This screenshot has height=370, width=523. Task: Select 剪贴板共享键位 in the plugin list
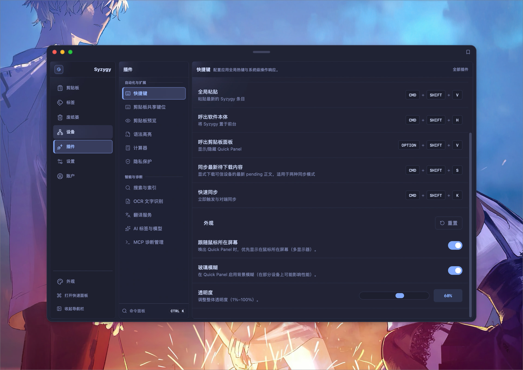click(154, 107)
